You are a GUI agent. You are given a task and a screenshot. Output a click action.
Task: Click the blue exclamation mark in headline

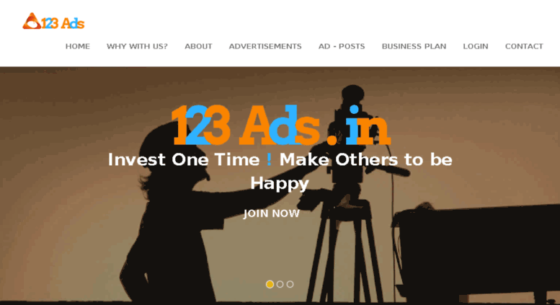pyautogui.click(x=270, y=159)
